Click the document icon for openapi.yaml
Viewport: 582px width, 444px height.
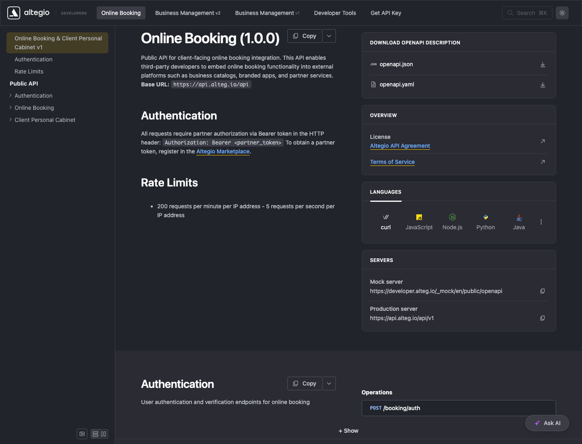pos(373,84)
